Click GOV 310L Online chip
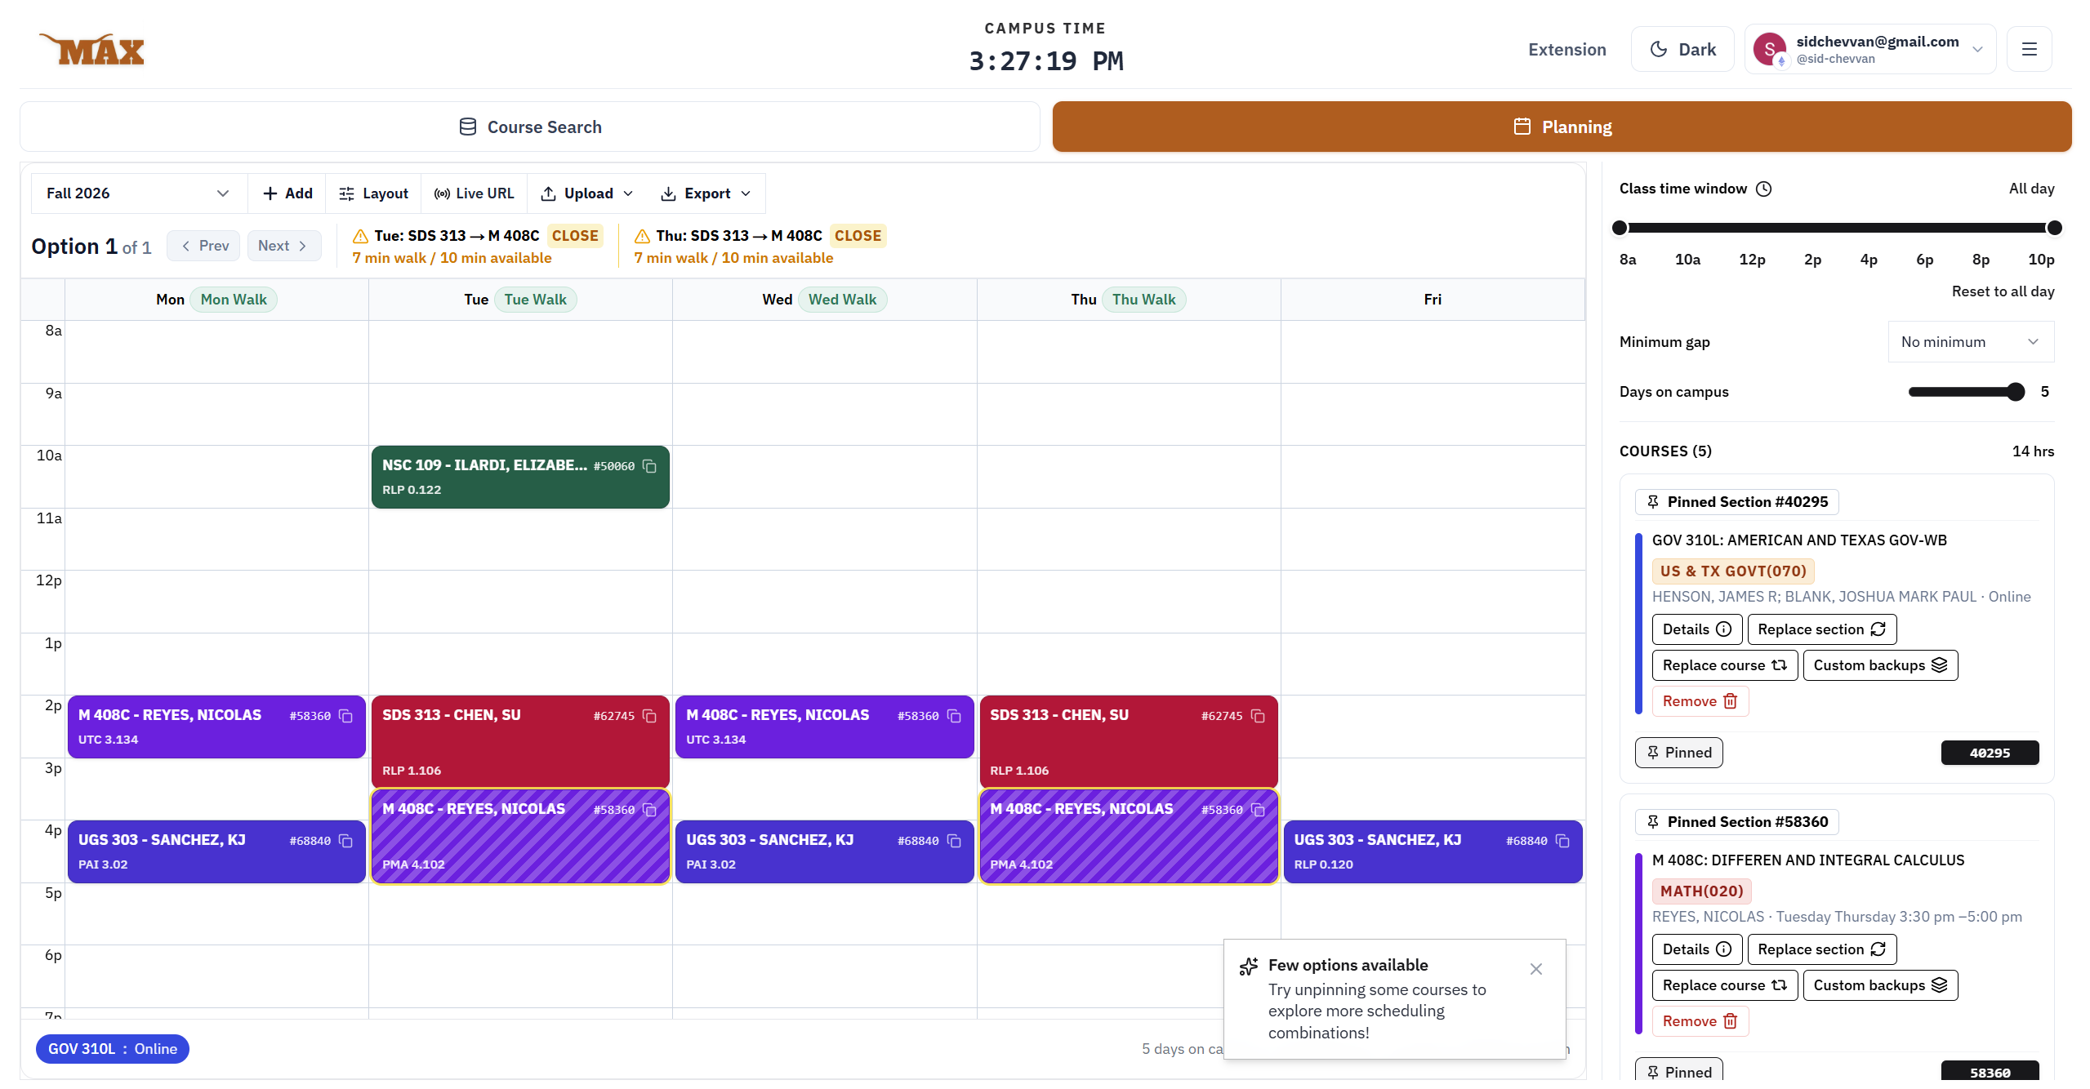The width and height of the screenshot is (2090, 1089). [x=113, y=1049]
